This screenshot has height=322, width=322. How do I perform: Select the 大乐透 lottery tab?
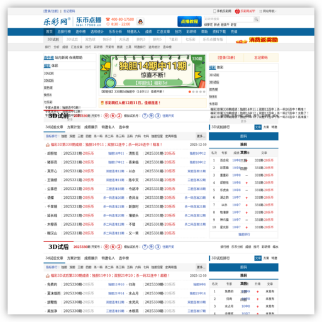click(x=124, y=39)
